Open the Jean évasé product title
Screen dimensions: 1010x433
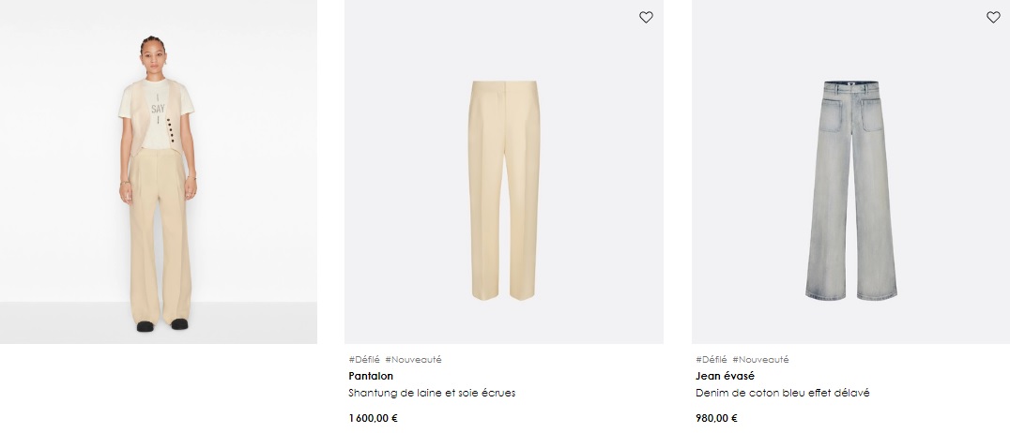click(726, 376)
